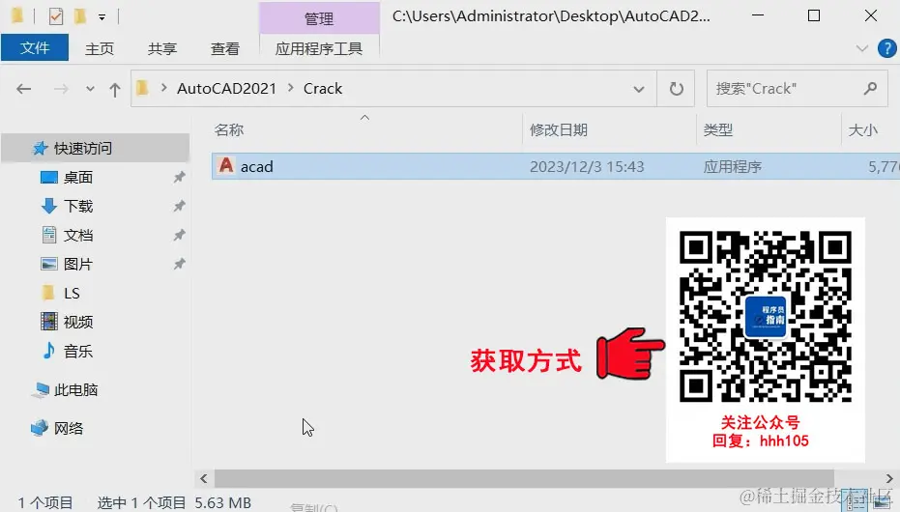Select 快速访问 in the navigation pane

point(96,148)
